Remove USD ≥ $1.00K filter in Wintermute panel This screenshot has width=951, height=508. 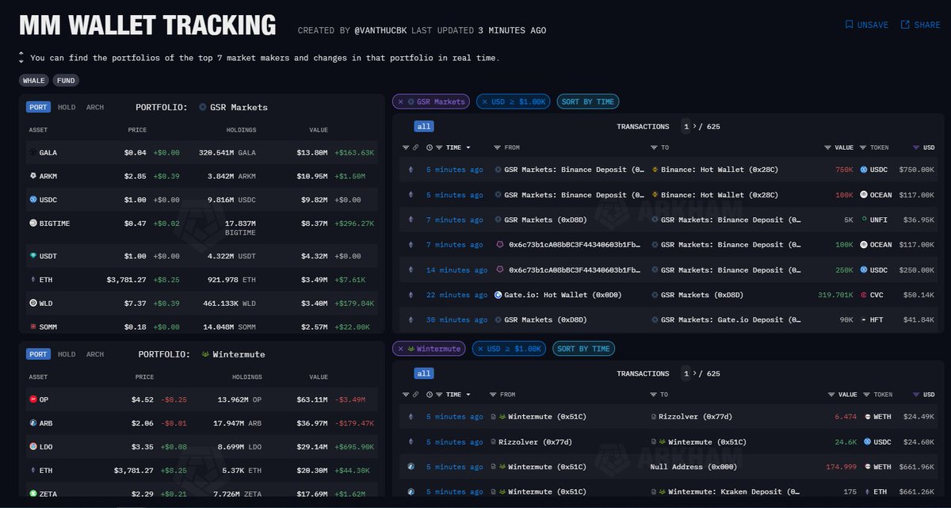coord(481,349)
